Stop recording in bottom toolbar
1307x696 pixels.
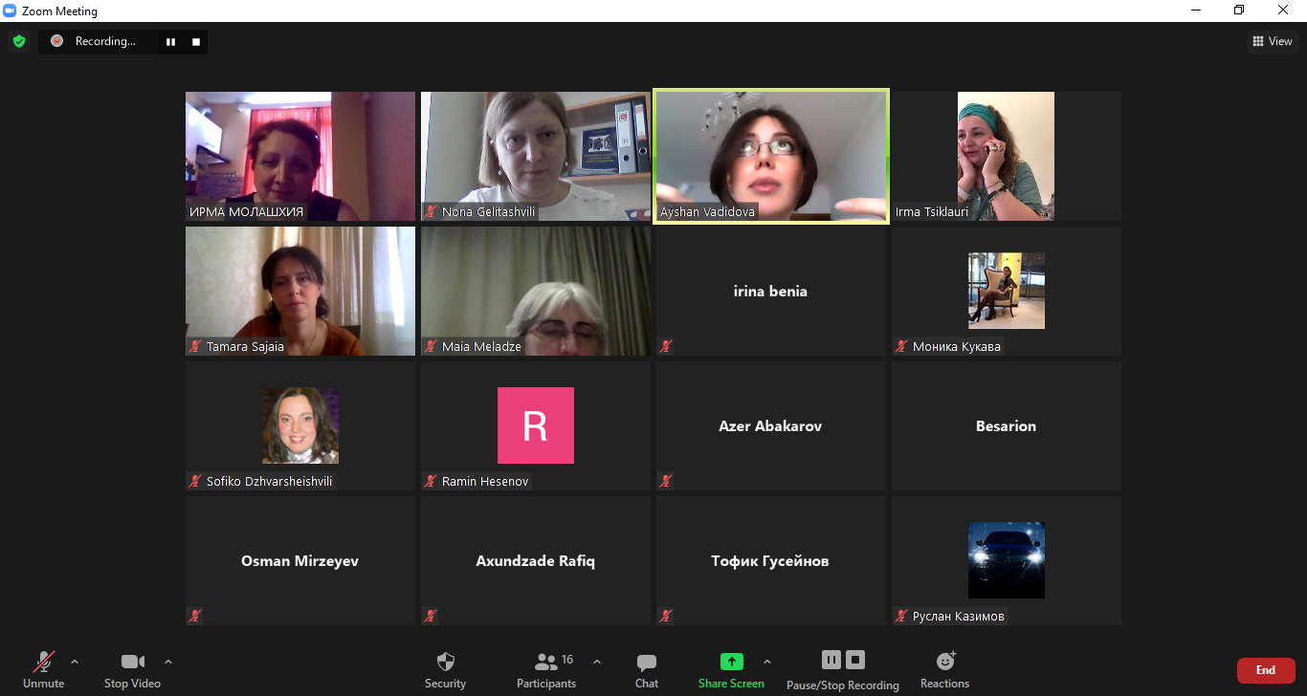[x=855, y=660]
